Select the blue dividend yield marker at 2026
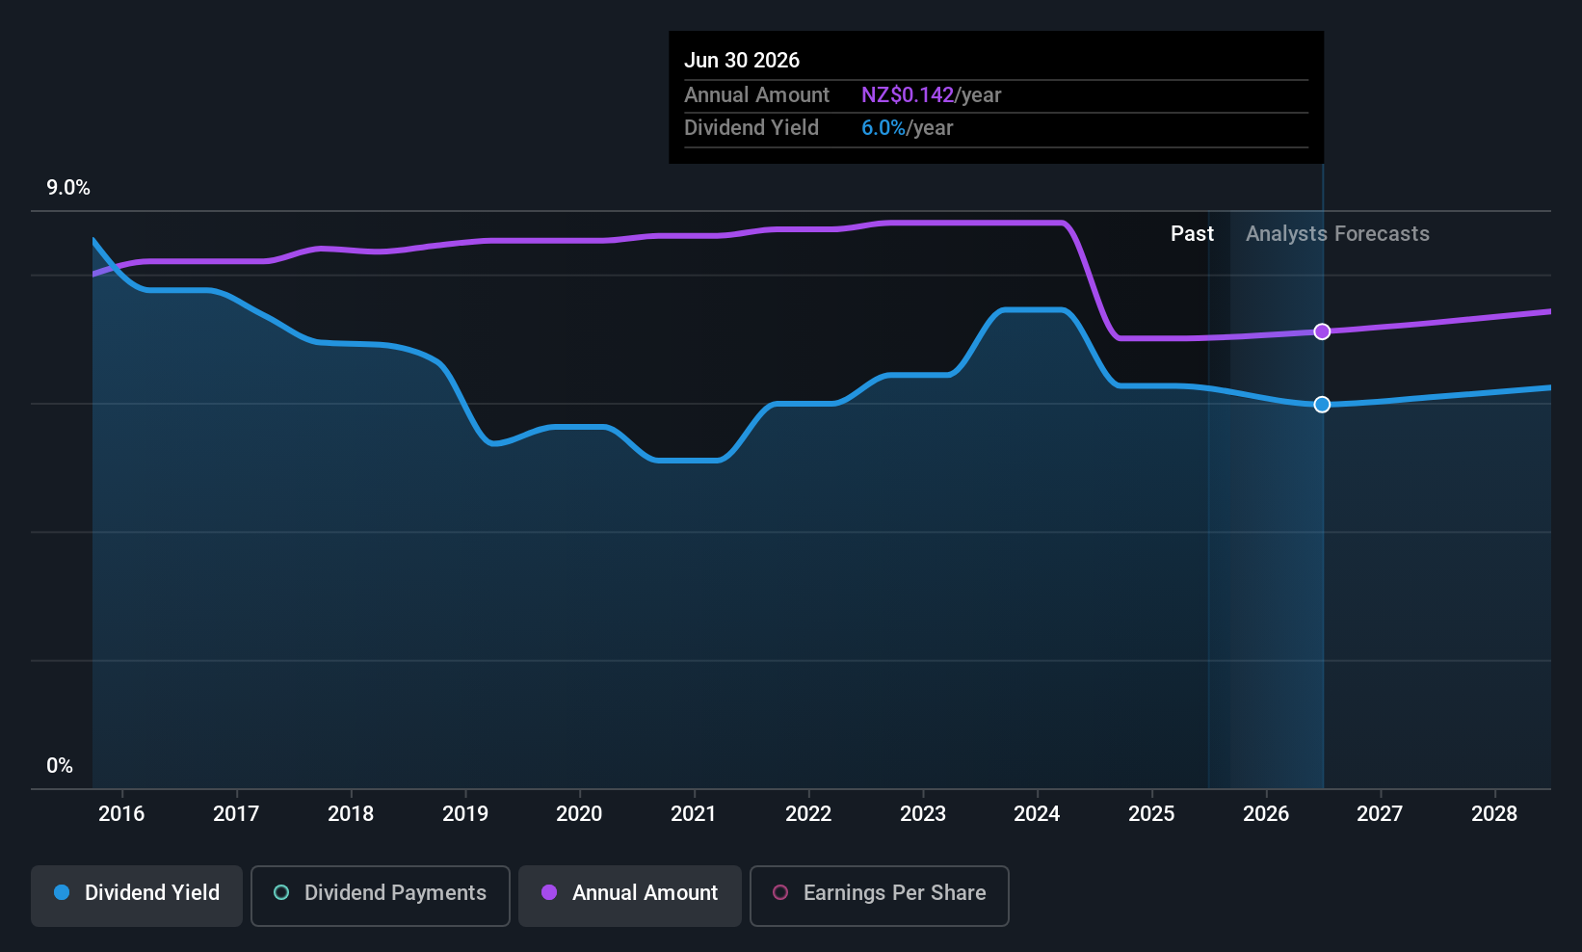The height and width of the screenshot is (952, 1582). [1322, 405]
